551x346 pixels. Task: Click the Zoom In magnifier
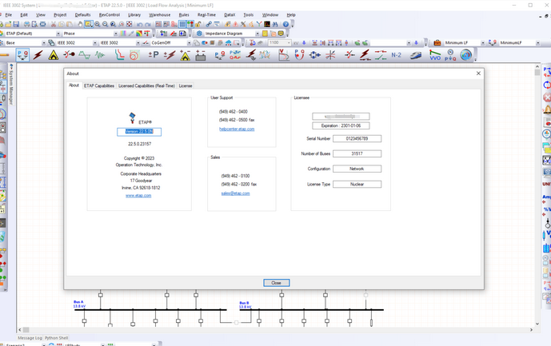coord(97,24)
